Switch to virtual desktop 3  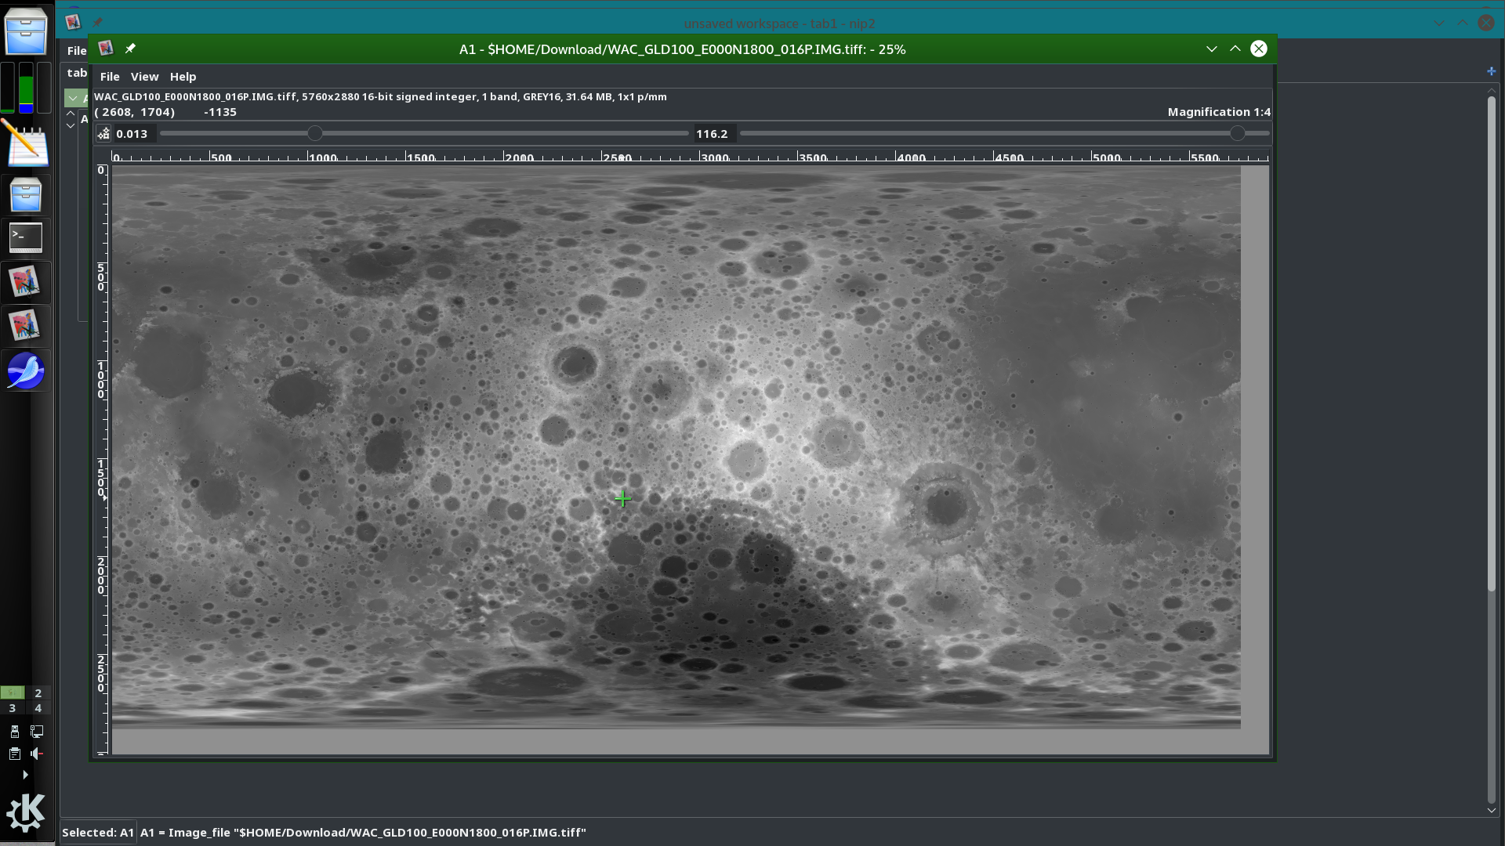pos(12,708)
